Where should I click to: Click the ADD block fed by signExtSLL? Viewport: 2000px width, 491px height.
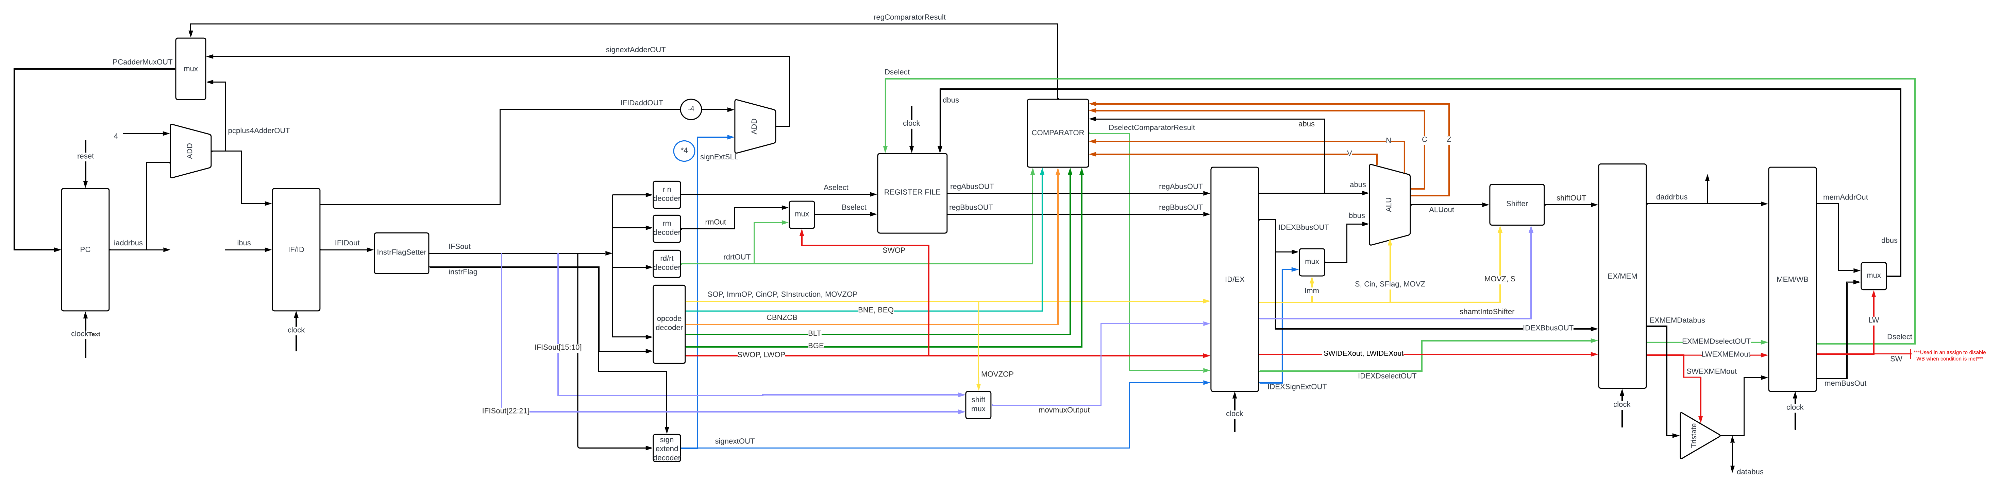pyautogui.click(x=755, y=126)
